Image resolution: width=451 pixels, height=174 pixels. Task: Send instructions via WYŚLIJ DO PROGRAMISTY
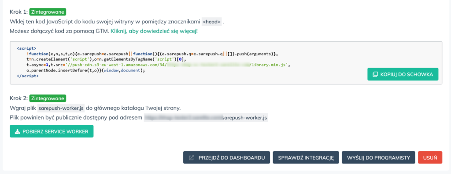378,158
